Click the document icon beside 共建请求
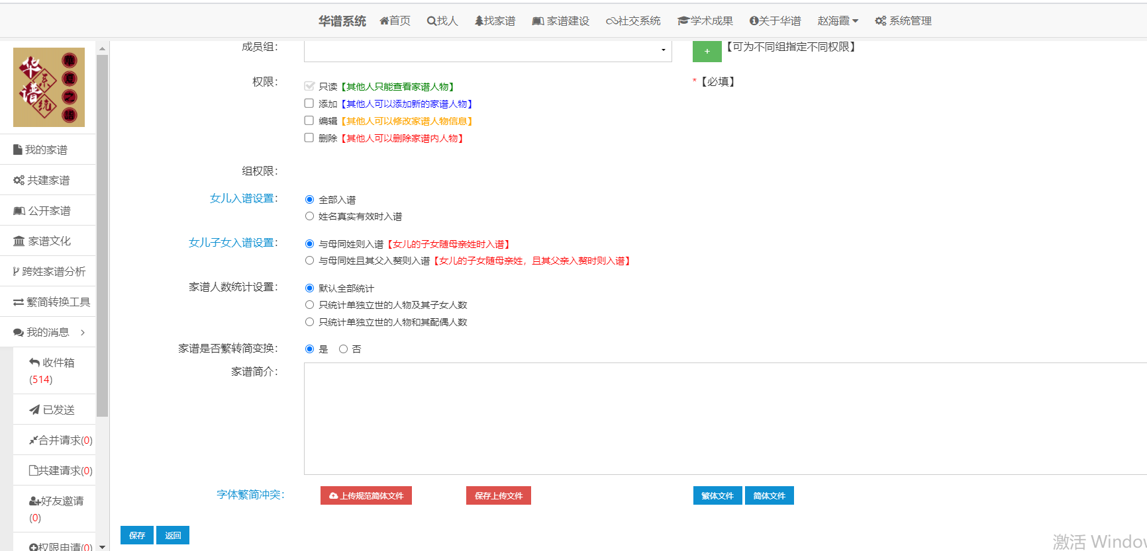This screenshot has height=551, width=1147. click(x=33, y=470)
